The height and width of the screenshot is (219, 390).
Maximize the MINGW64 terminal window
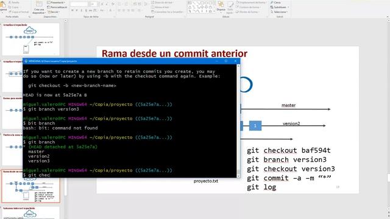click(226, 61)
